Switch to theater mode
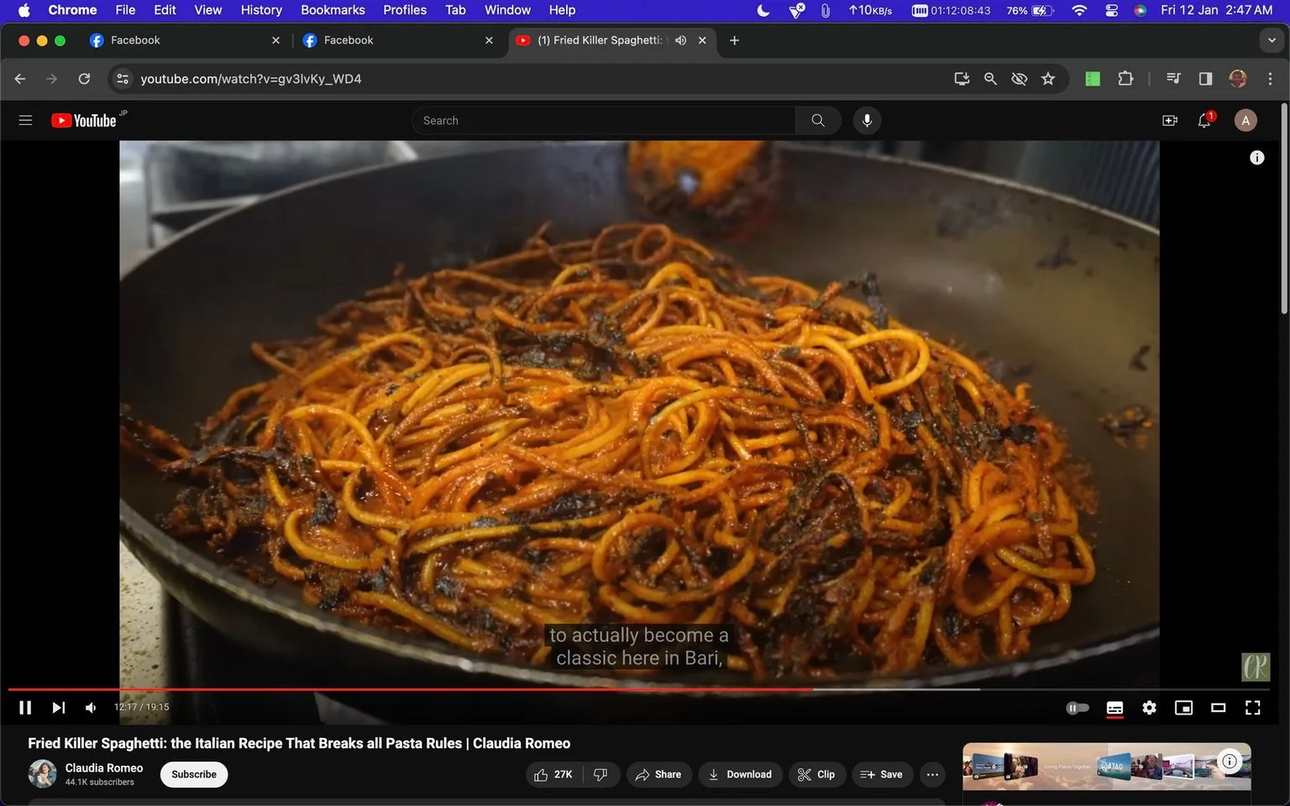This screenshot has height=806, width=1290. click(x=1218, y=708)
